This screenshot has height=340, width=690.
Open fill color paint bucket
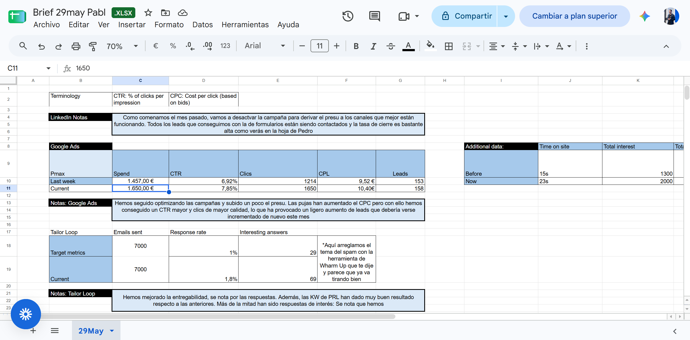tap(430, 46)
